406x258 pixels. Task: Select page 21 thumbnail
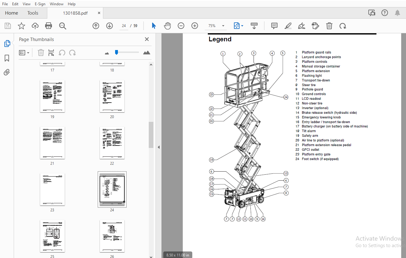click(52, 143)
